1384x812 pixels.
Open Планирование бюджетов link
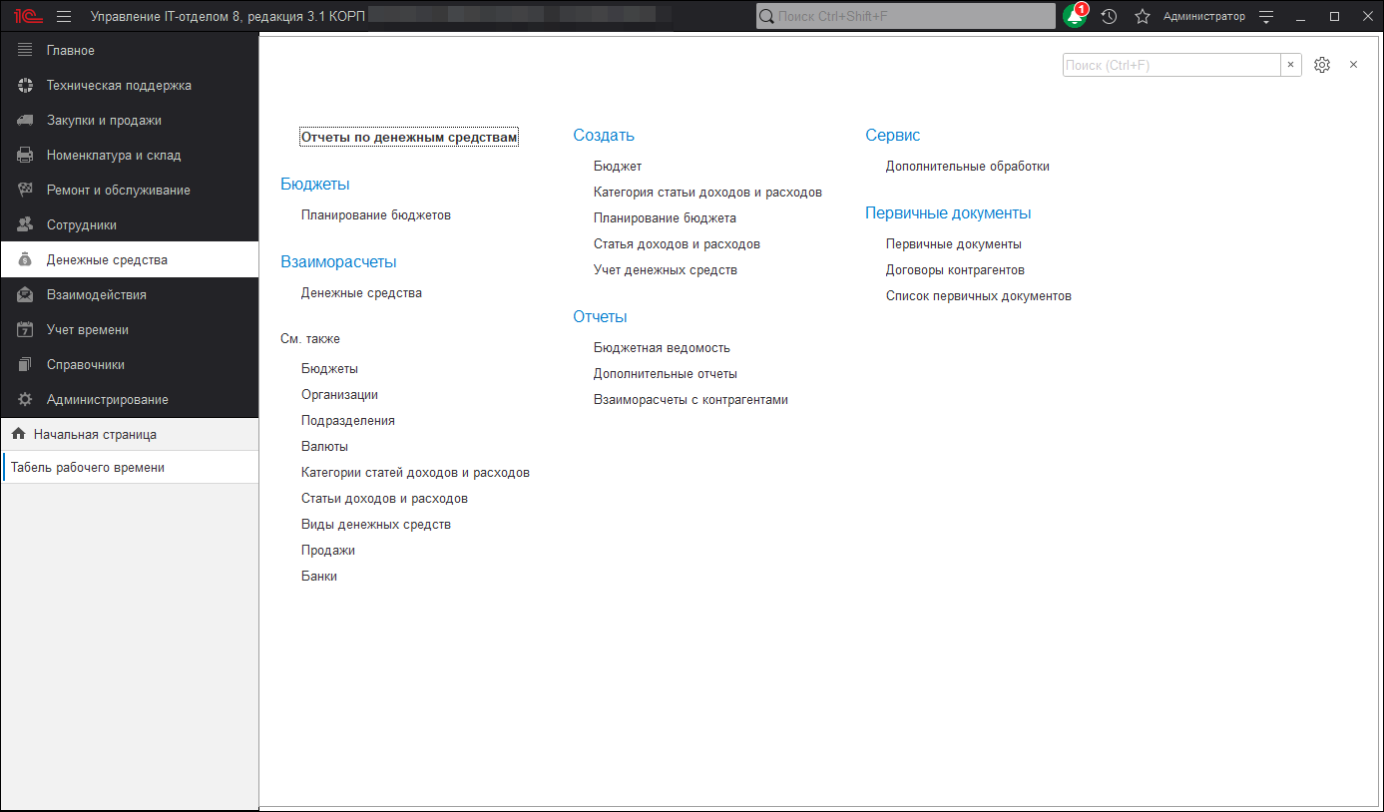[376, 214]
